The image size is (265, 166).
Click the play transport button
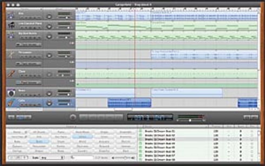click(101, 117)
